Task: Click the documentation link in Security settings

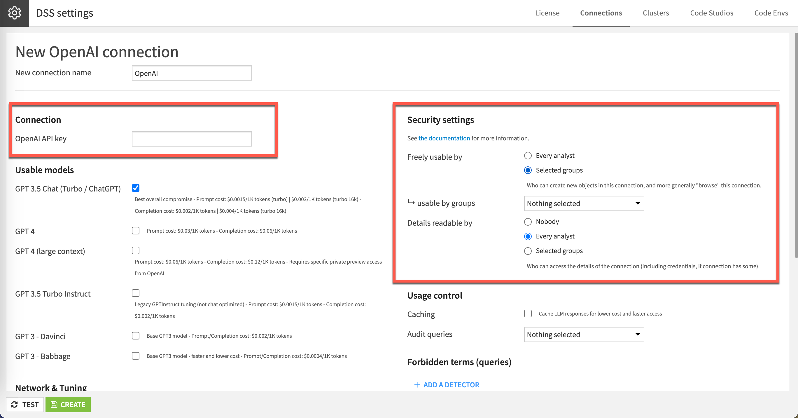Action: pyautogui.click(x=443, y=138)
